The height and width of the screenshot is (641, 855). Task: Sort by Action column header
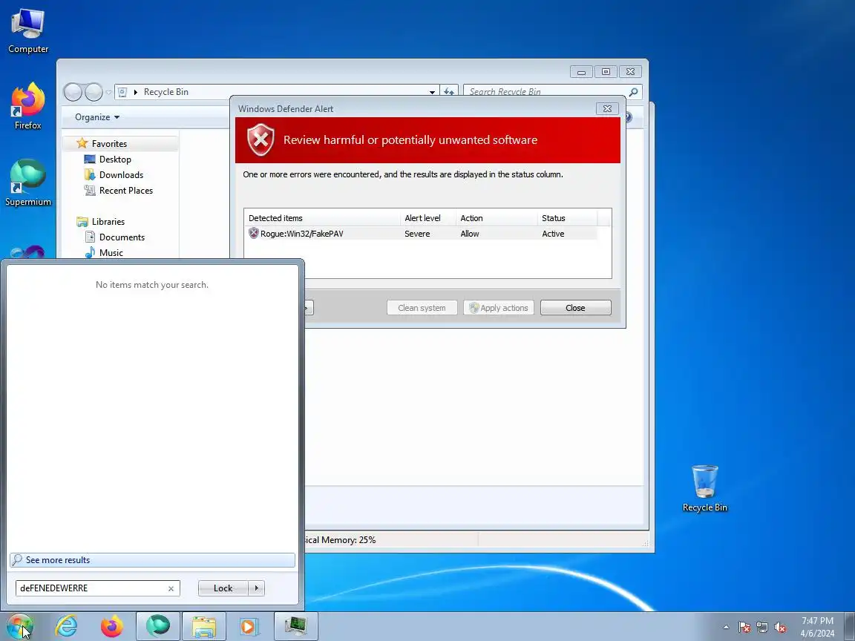(x=497, y=218)
